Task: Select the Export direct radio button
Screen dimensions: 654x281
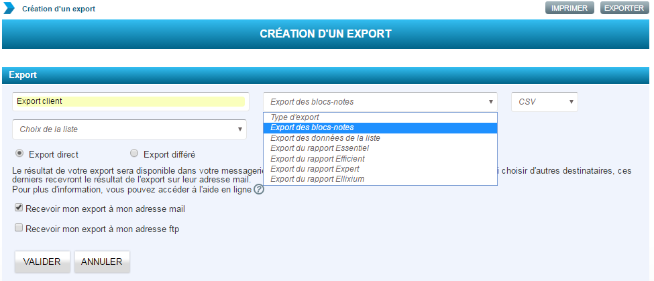Action: (x=19, y=153)
